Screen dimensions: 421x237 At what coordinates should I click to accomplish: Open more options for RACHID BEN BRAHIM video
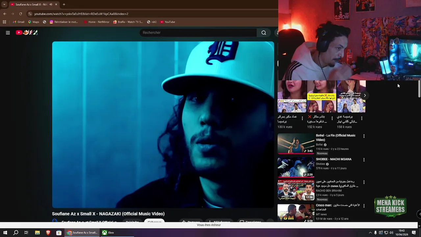point(364,182)
